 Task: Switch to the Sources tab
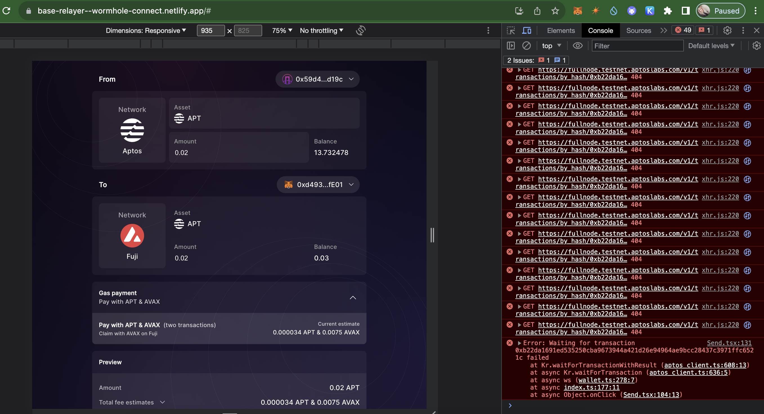(638, 30)
